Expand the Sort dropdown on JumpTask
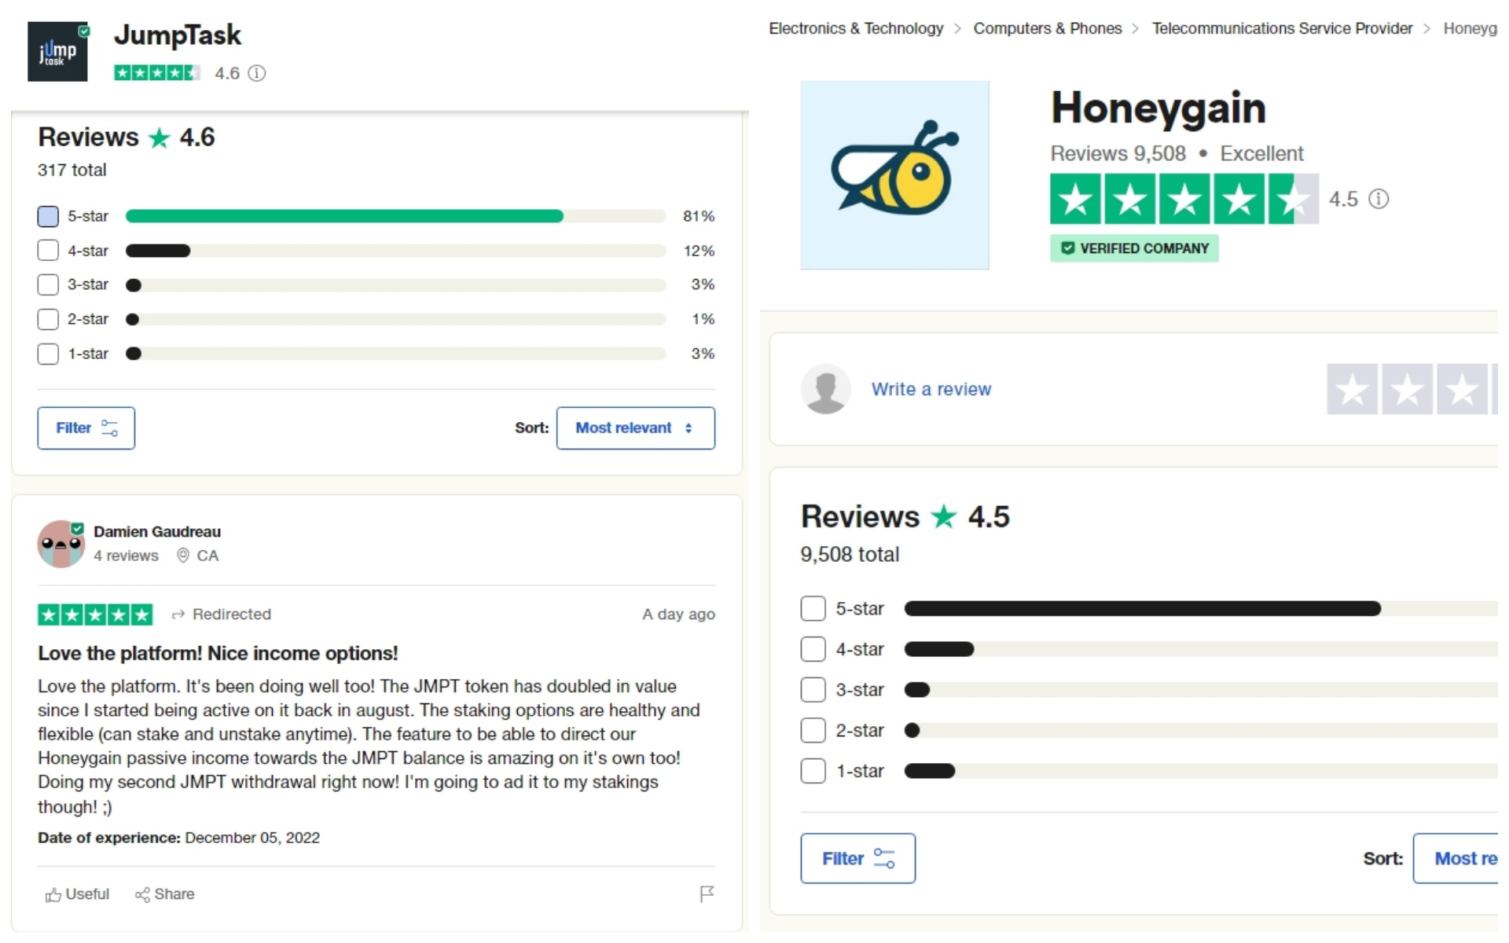Screen dimensions: 1509x943 636,427
